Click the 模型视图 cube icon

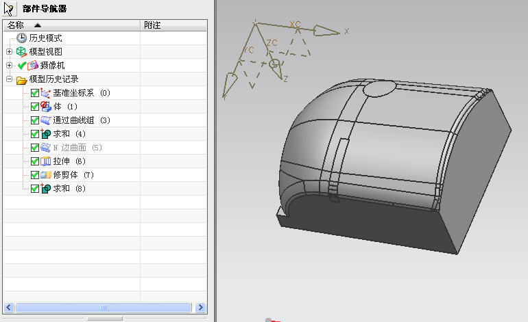(21, 52)
